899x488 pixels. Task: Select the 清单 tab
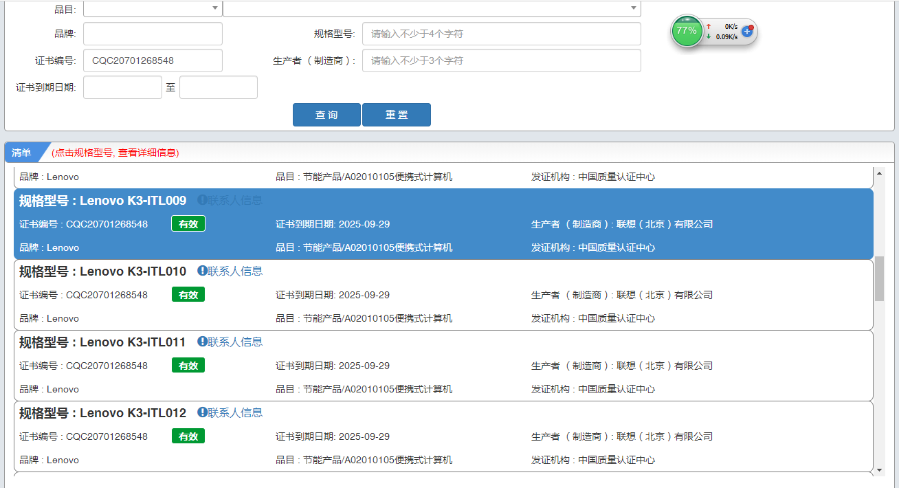tap(22, 153)
